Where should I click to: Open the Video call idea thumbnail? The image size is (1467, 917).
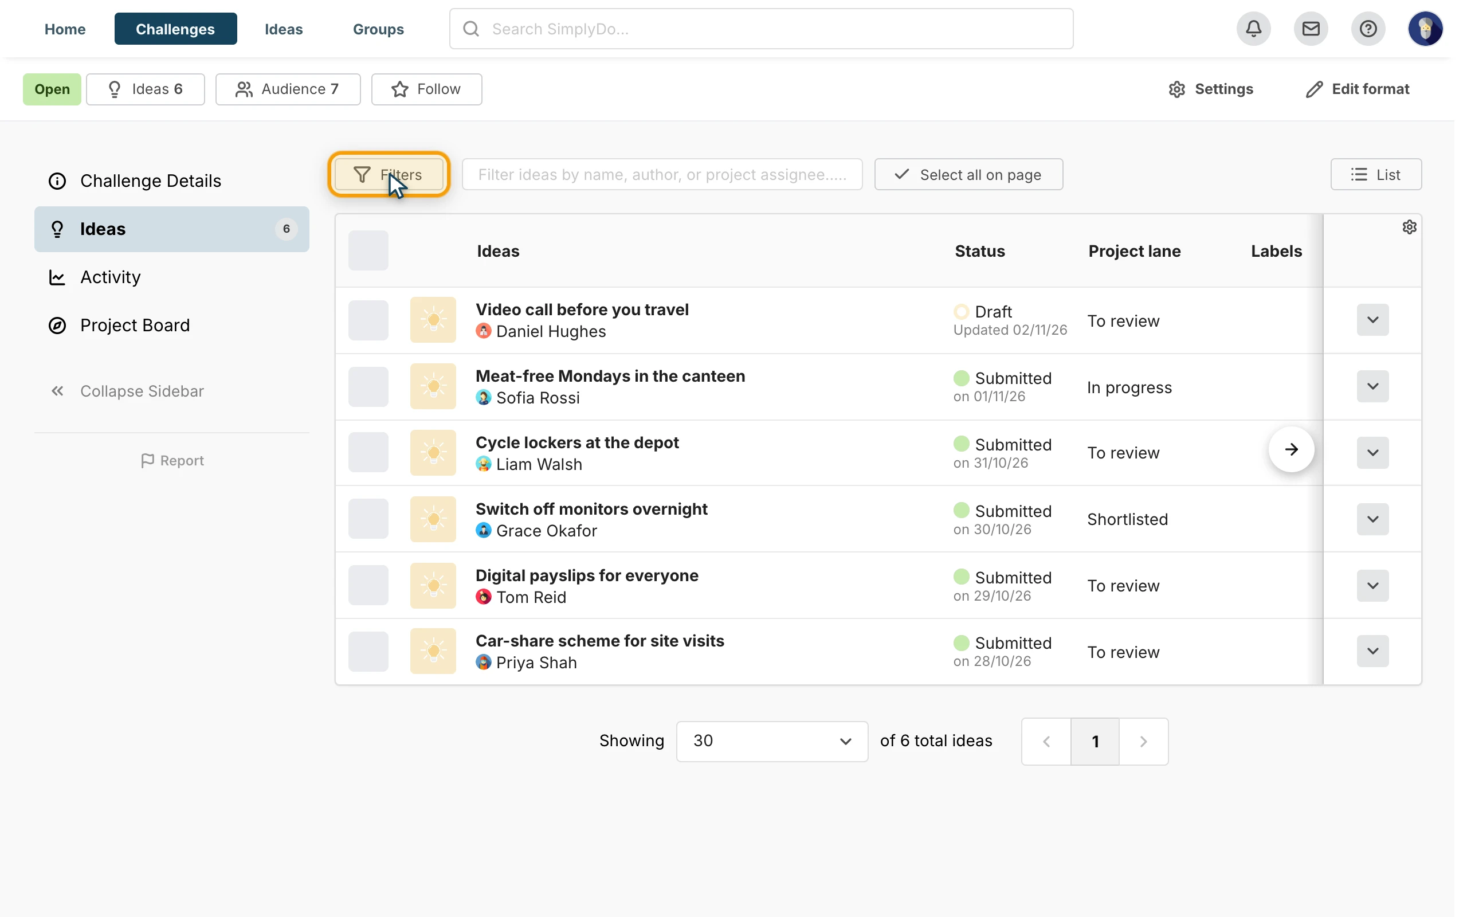tap(433, 320)
